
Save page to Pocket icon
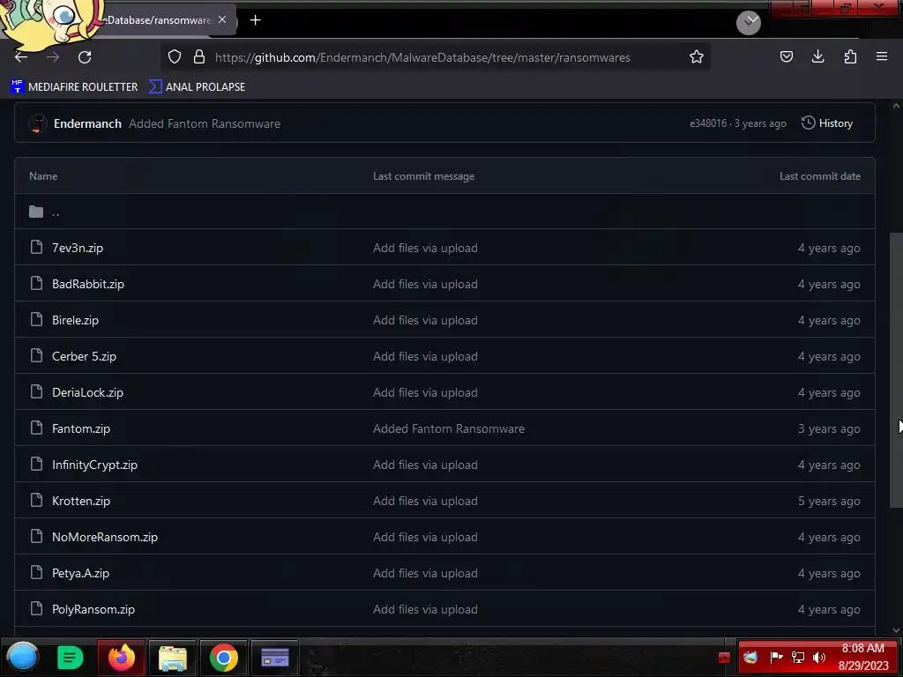coord(786,56)
